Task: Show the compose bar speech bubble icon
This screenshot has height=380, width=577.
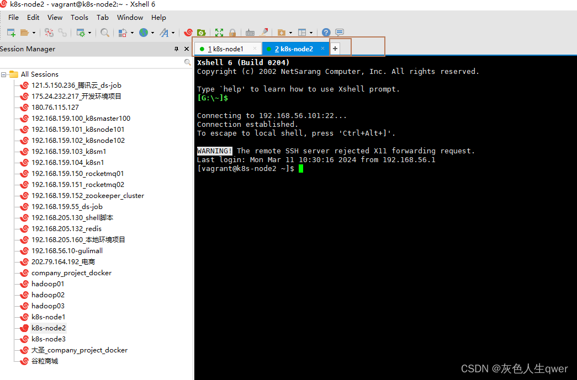Action: click(x=339, y=33)
